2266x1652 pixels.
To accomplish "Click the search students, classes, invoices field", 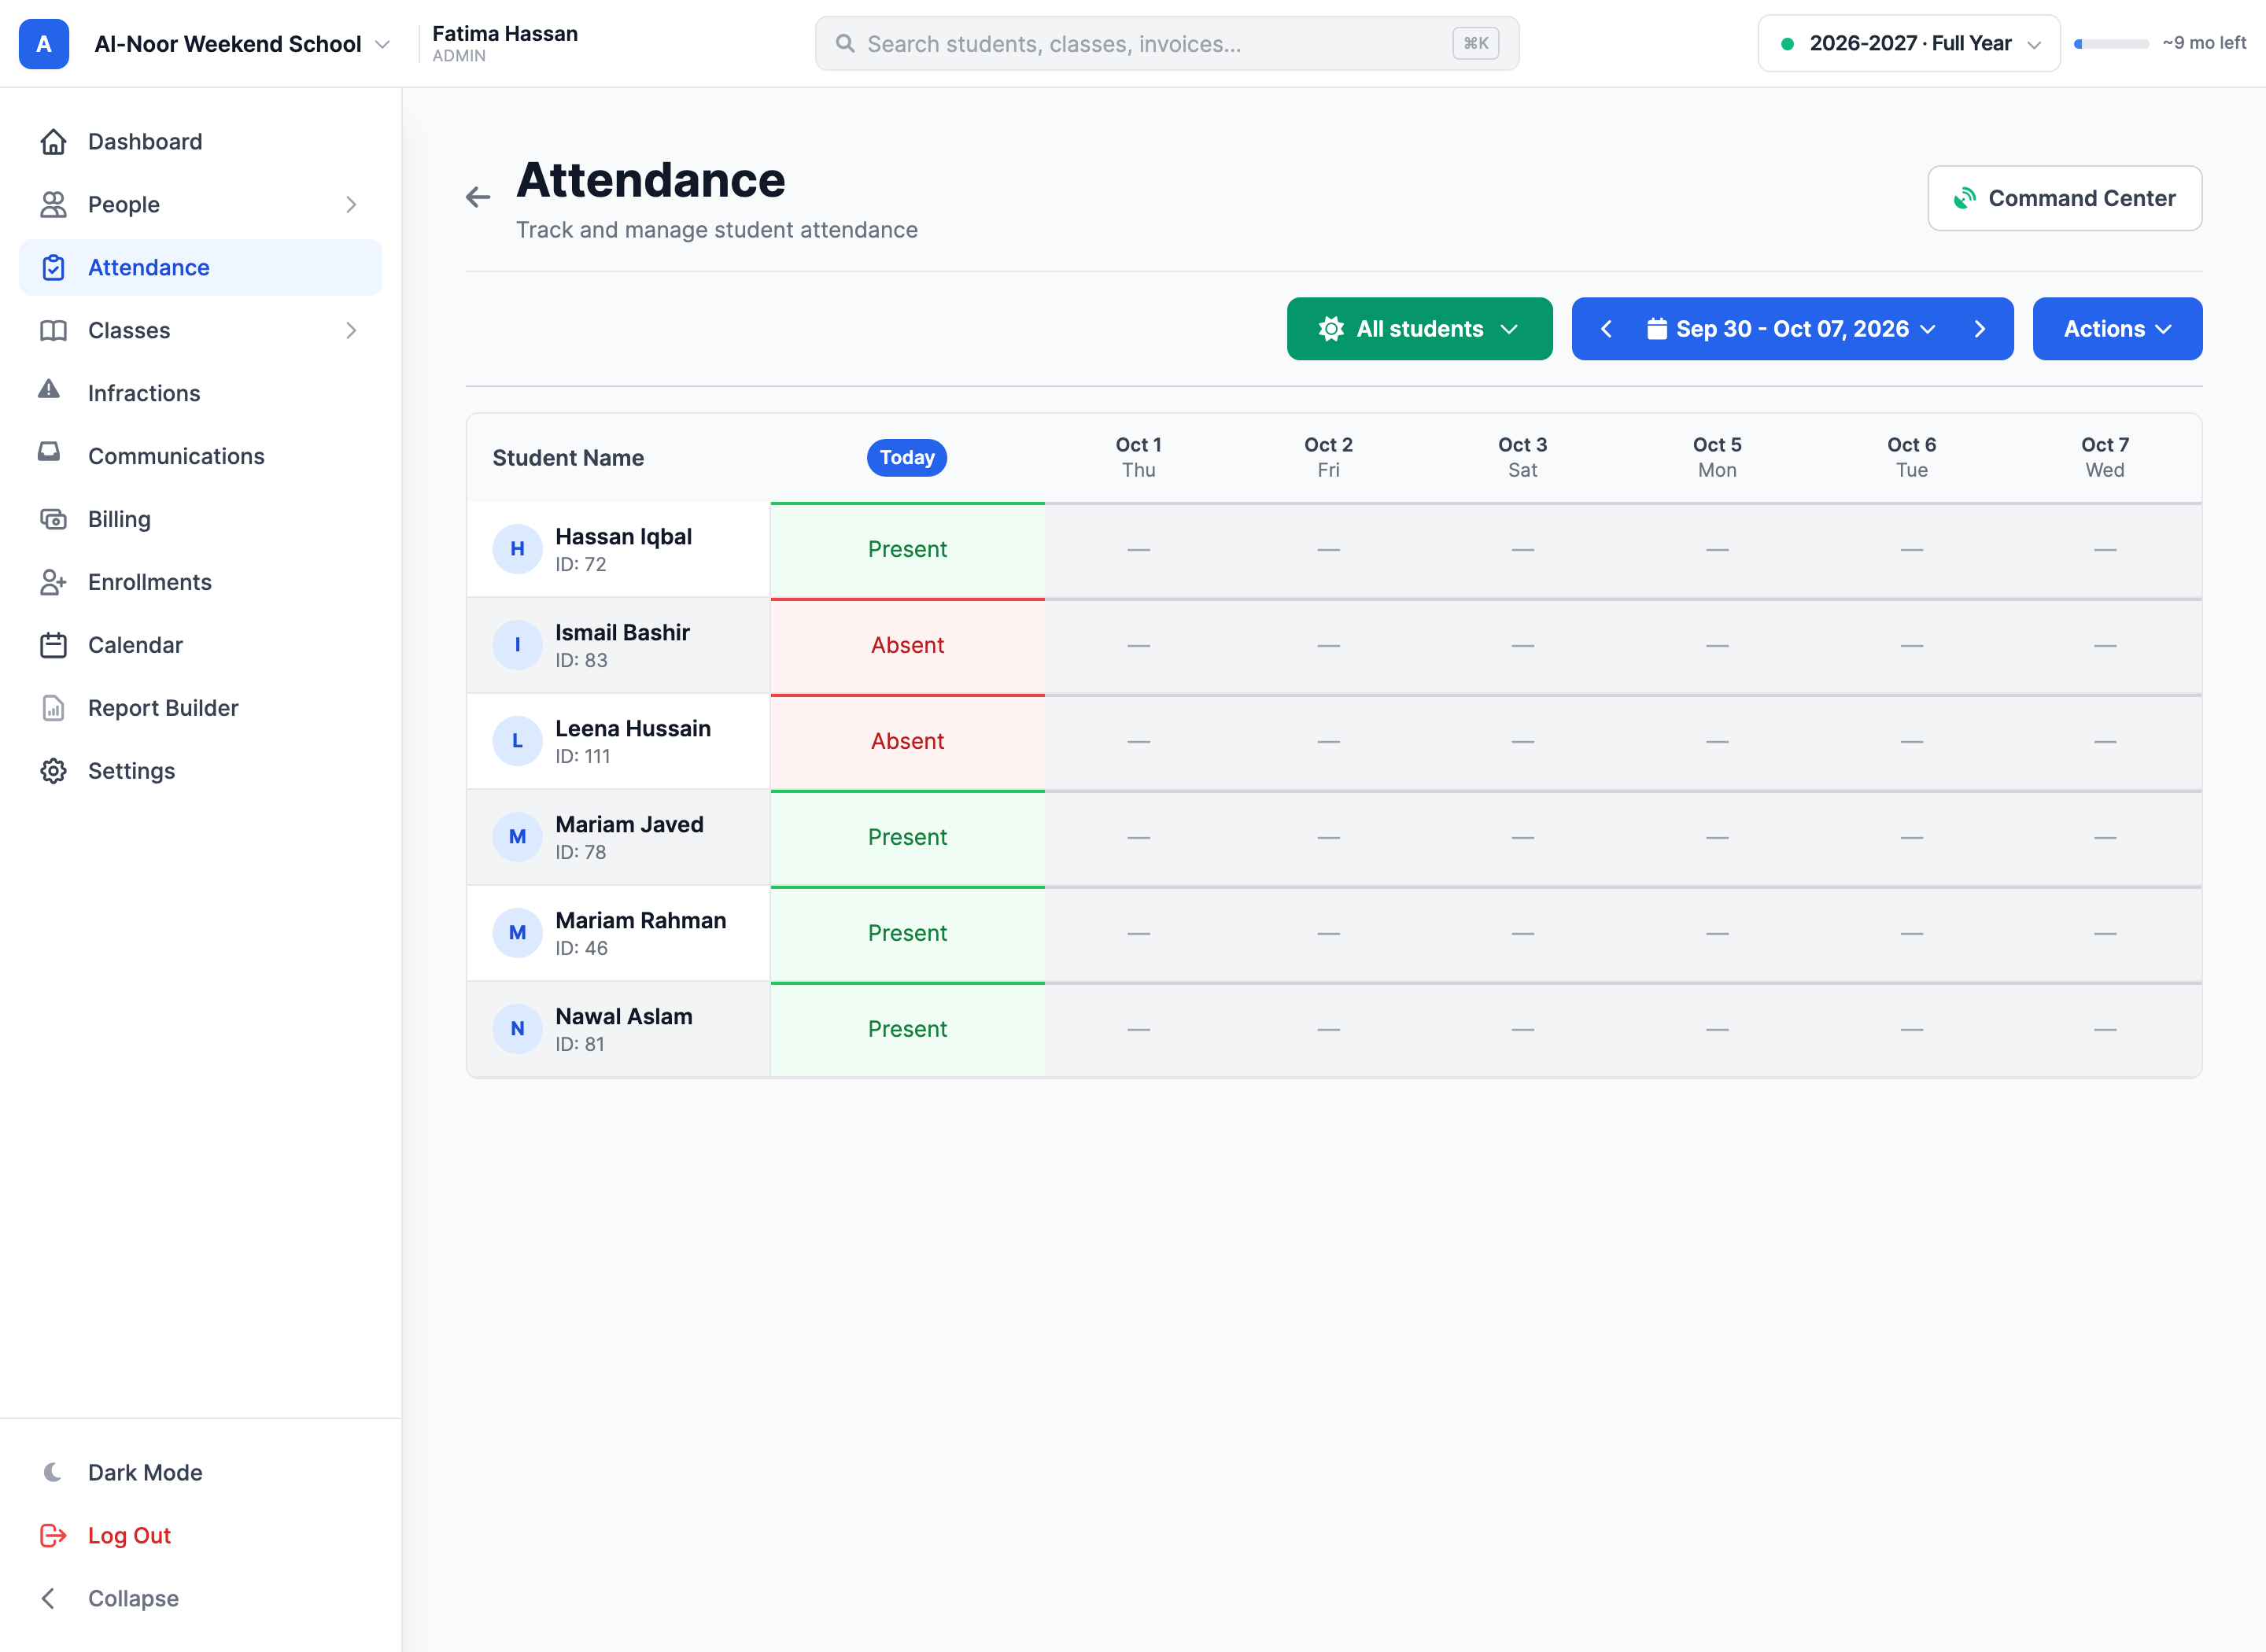I will 1167,44.
